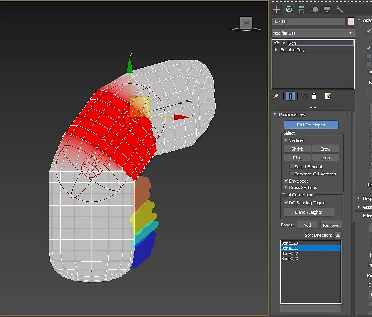372x317 pixels.
Task: Collapse the Parameters rollout
Action: (275, 115)
